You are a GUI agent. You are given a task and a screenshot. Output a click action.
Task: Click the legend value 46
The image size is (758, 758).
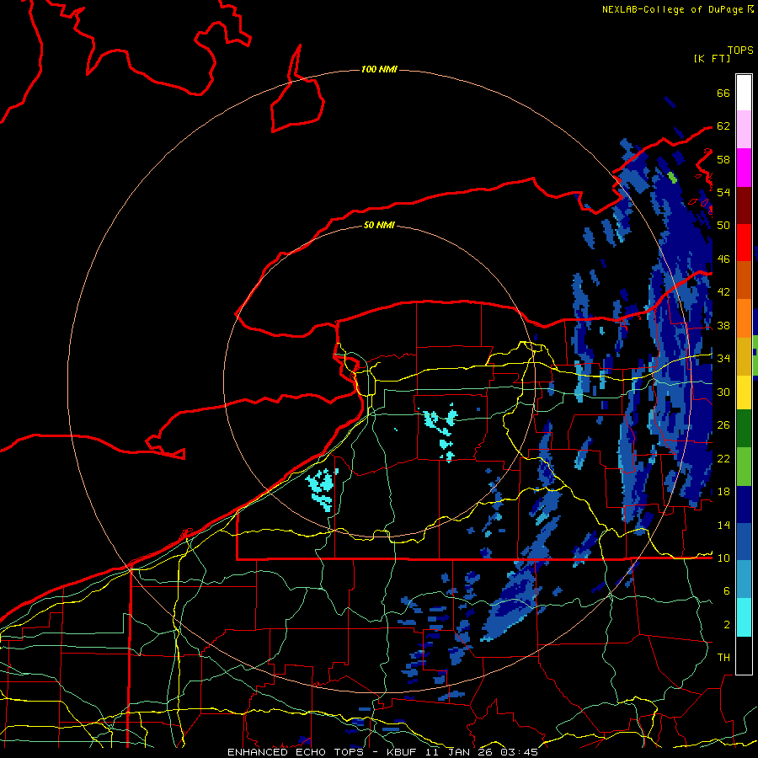(723, 259)
